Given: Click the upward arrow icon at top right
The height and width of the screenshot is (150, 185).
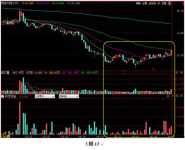Looking at the screenshot, I should (169, 3).
